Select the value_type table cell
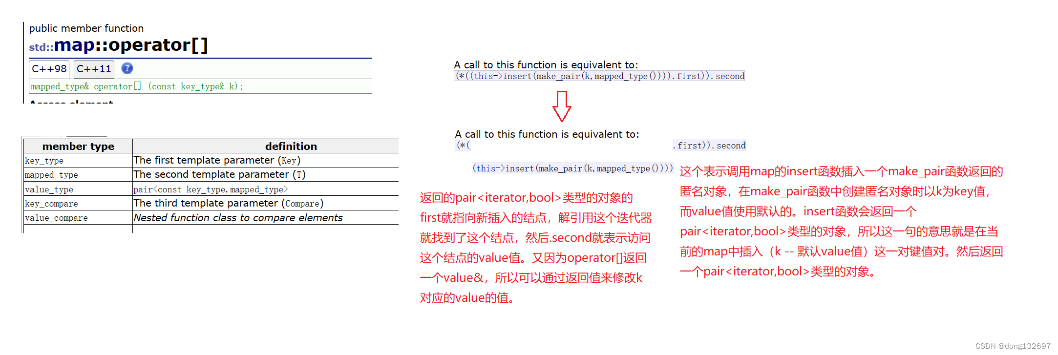This screenshot has width=1058, height=355. coord(78,189)
